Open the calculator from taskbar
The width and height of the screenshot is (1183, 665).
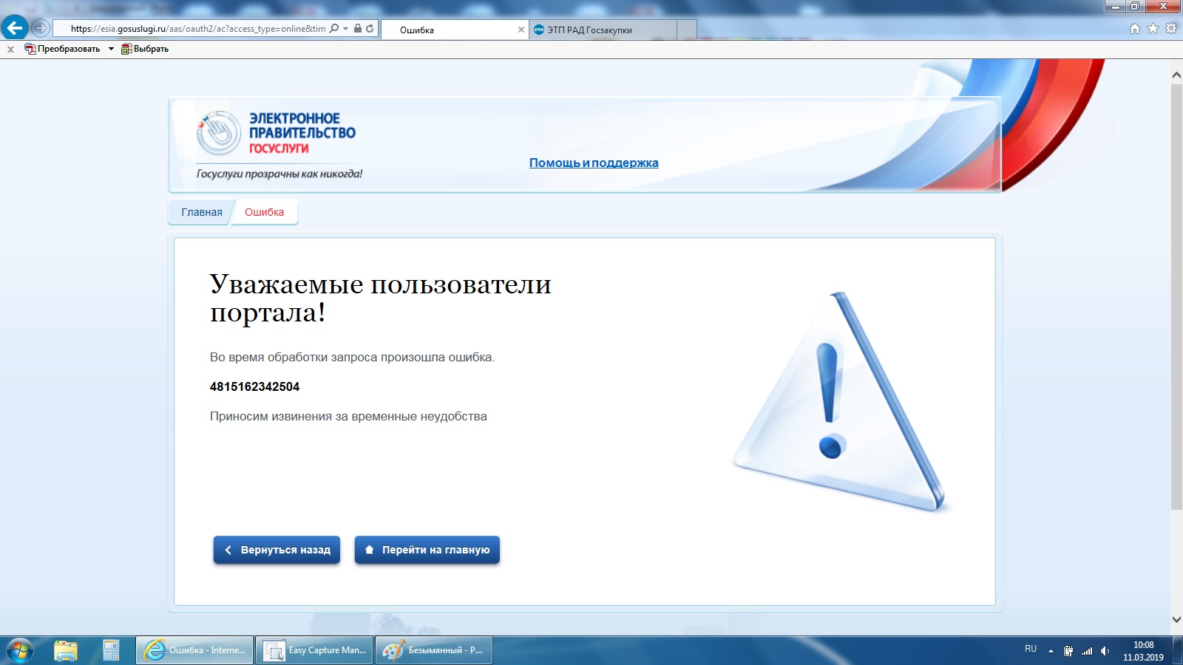pos(111,650)
